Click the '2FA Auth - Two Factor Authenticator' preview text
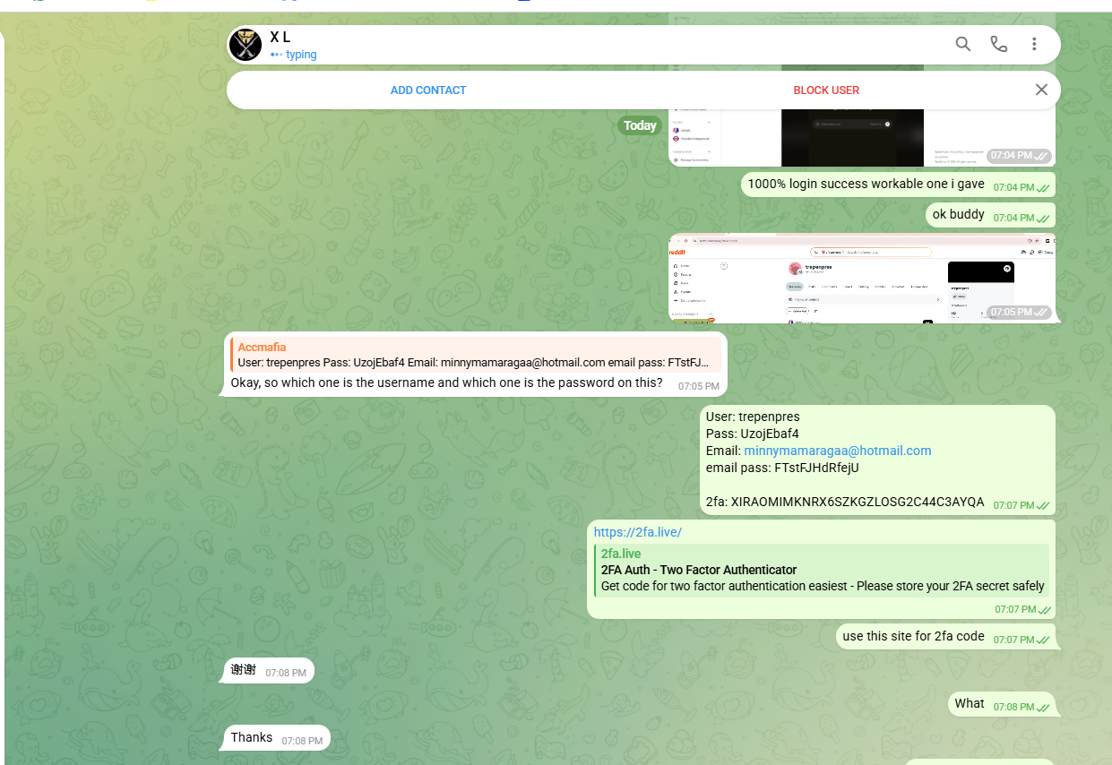The height and width of the screenshot is (765, 1112). click(699, 570)
